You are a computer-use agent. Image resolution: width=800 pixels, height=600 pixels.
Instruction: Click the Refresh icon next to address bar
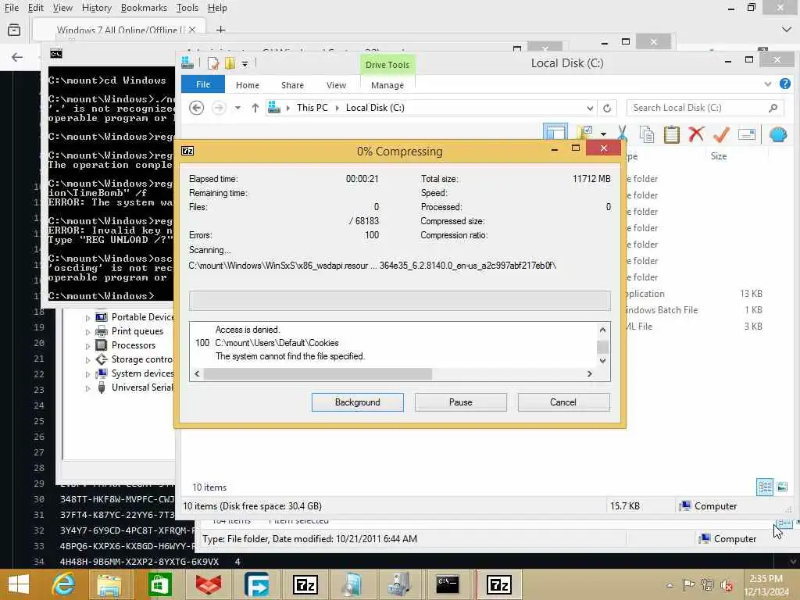pyautogui.click(x=606, y=108)
